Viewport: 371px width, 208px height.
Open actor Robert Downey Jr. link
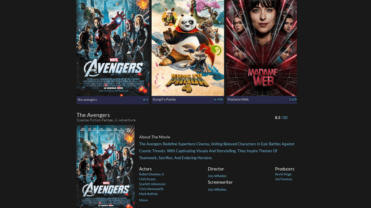tap(152, 174)
